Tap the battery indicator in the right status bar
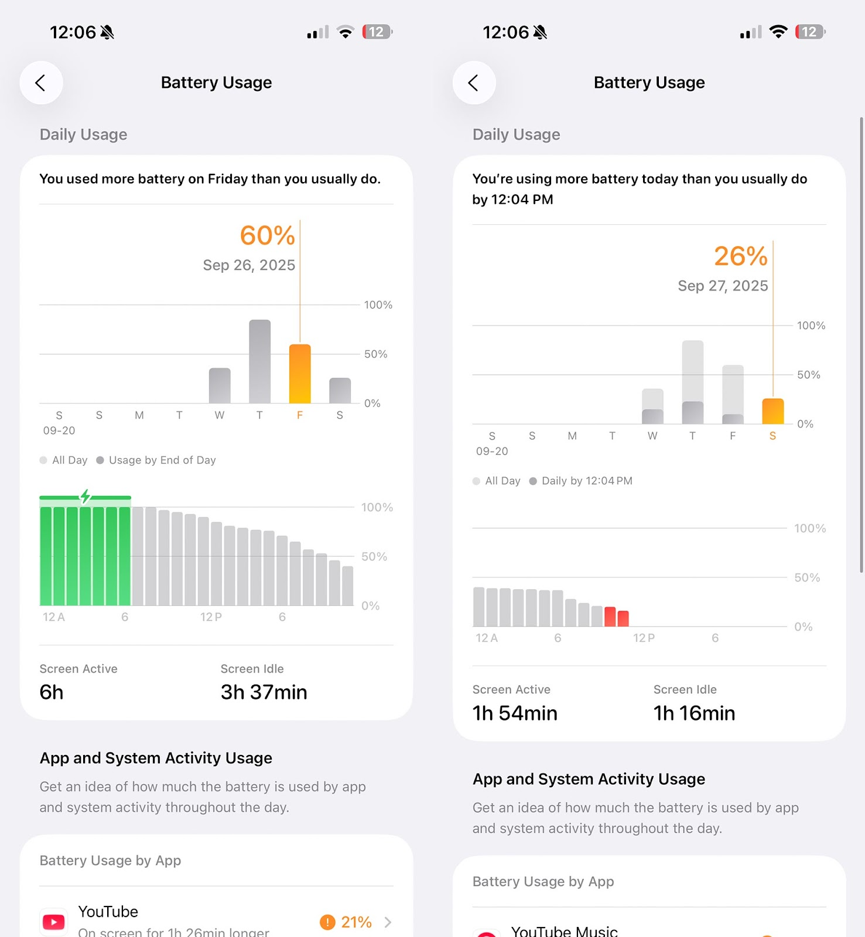Viewport: 865px width, 937px height. point(810,32)
